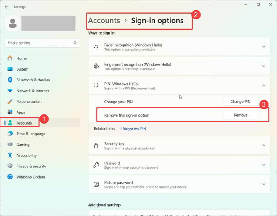
Task: Click the Picture password image icon
Action: click(96, 184)
